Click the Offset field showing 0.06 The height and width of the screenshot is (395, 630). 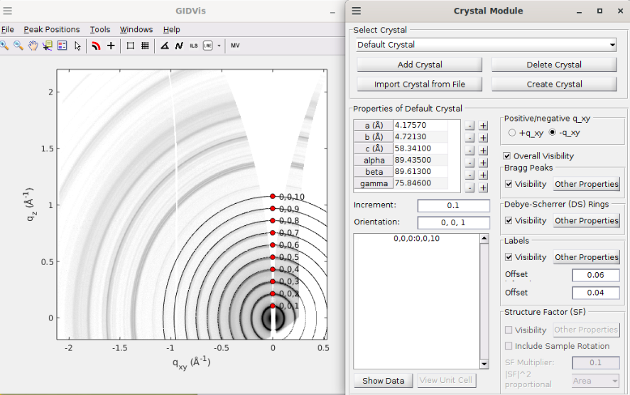pyautogui.click(x=595, y=275)
